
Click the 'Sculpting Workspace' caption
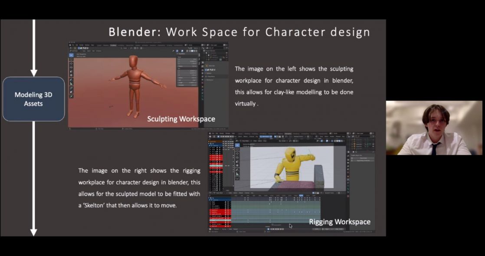click(181, 119)
